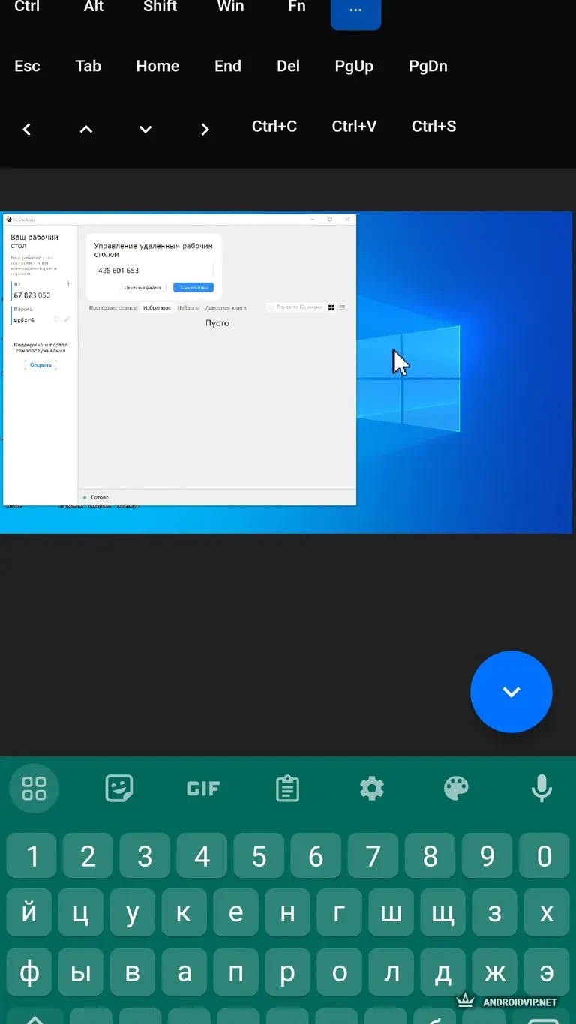Open three-dot menu next to ID
576x1024 pixels.
click(x=68, y=284)
